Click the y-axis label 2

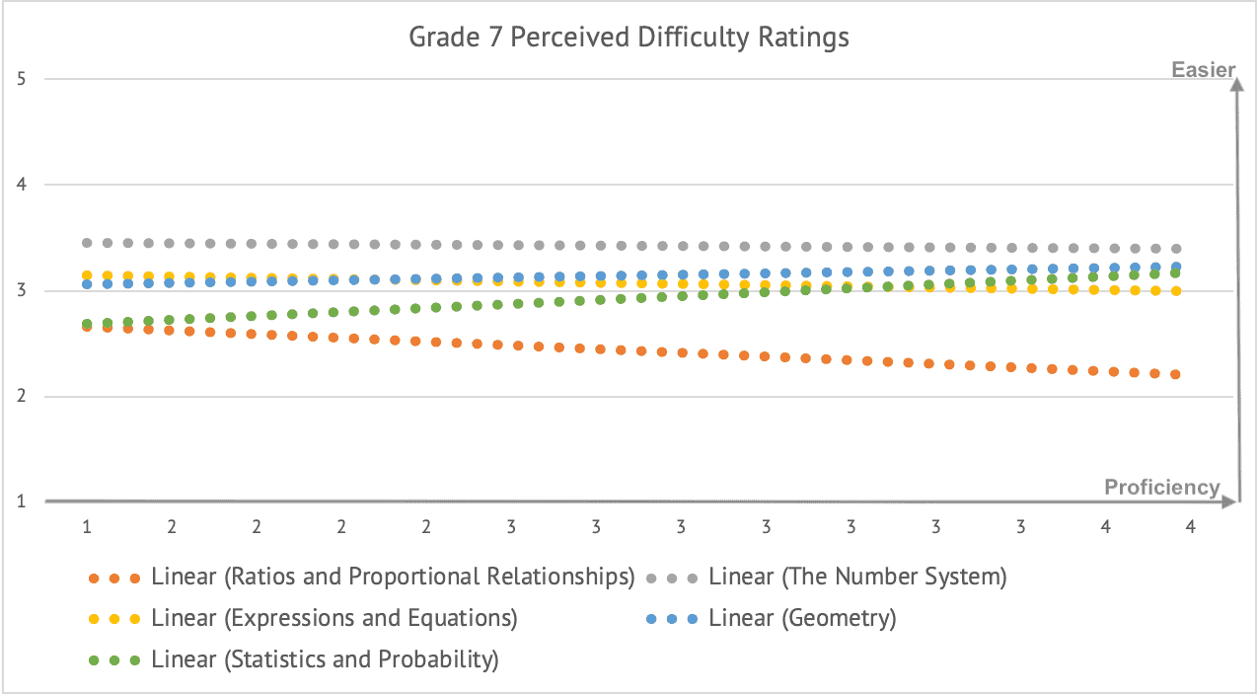(22, 396)
